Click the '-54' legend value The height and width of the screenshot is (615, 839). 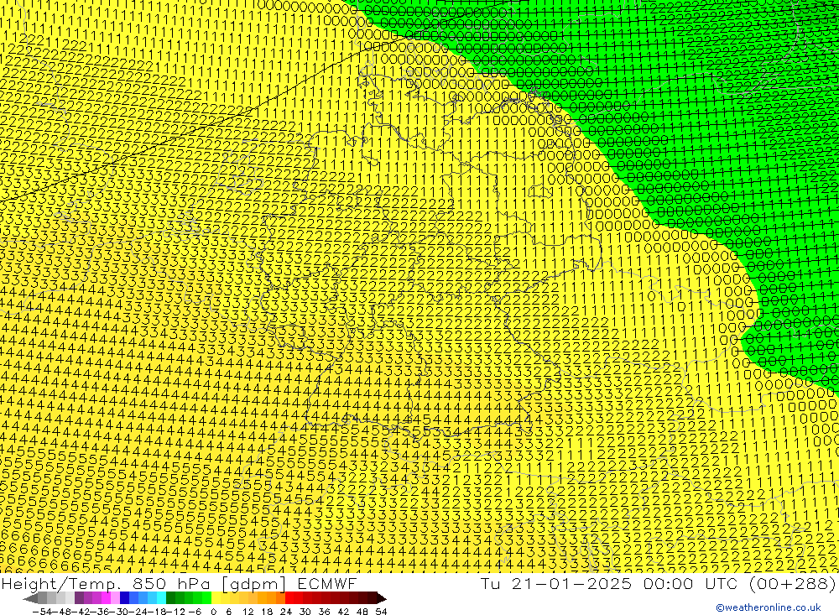(x=43, y=612)
